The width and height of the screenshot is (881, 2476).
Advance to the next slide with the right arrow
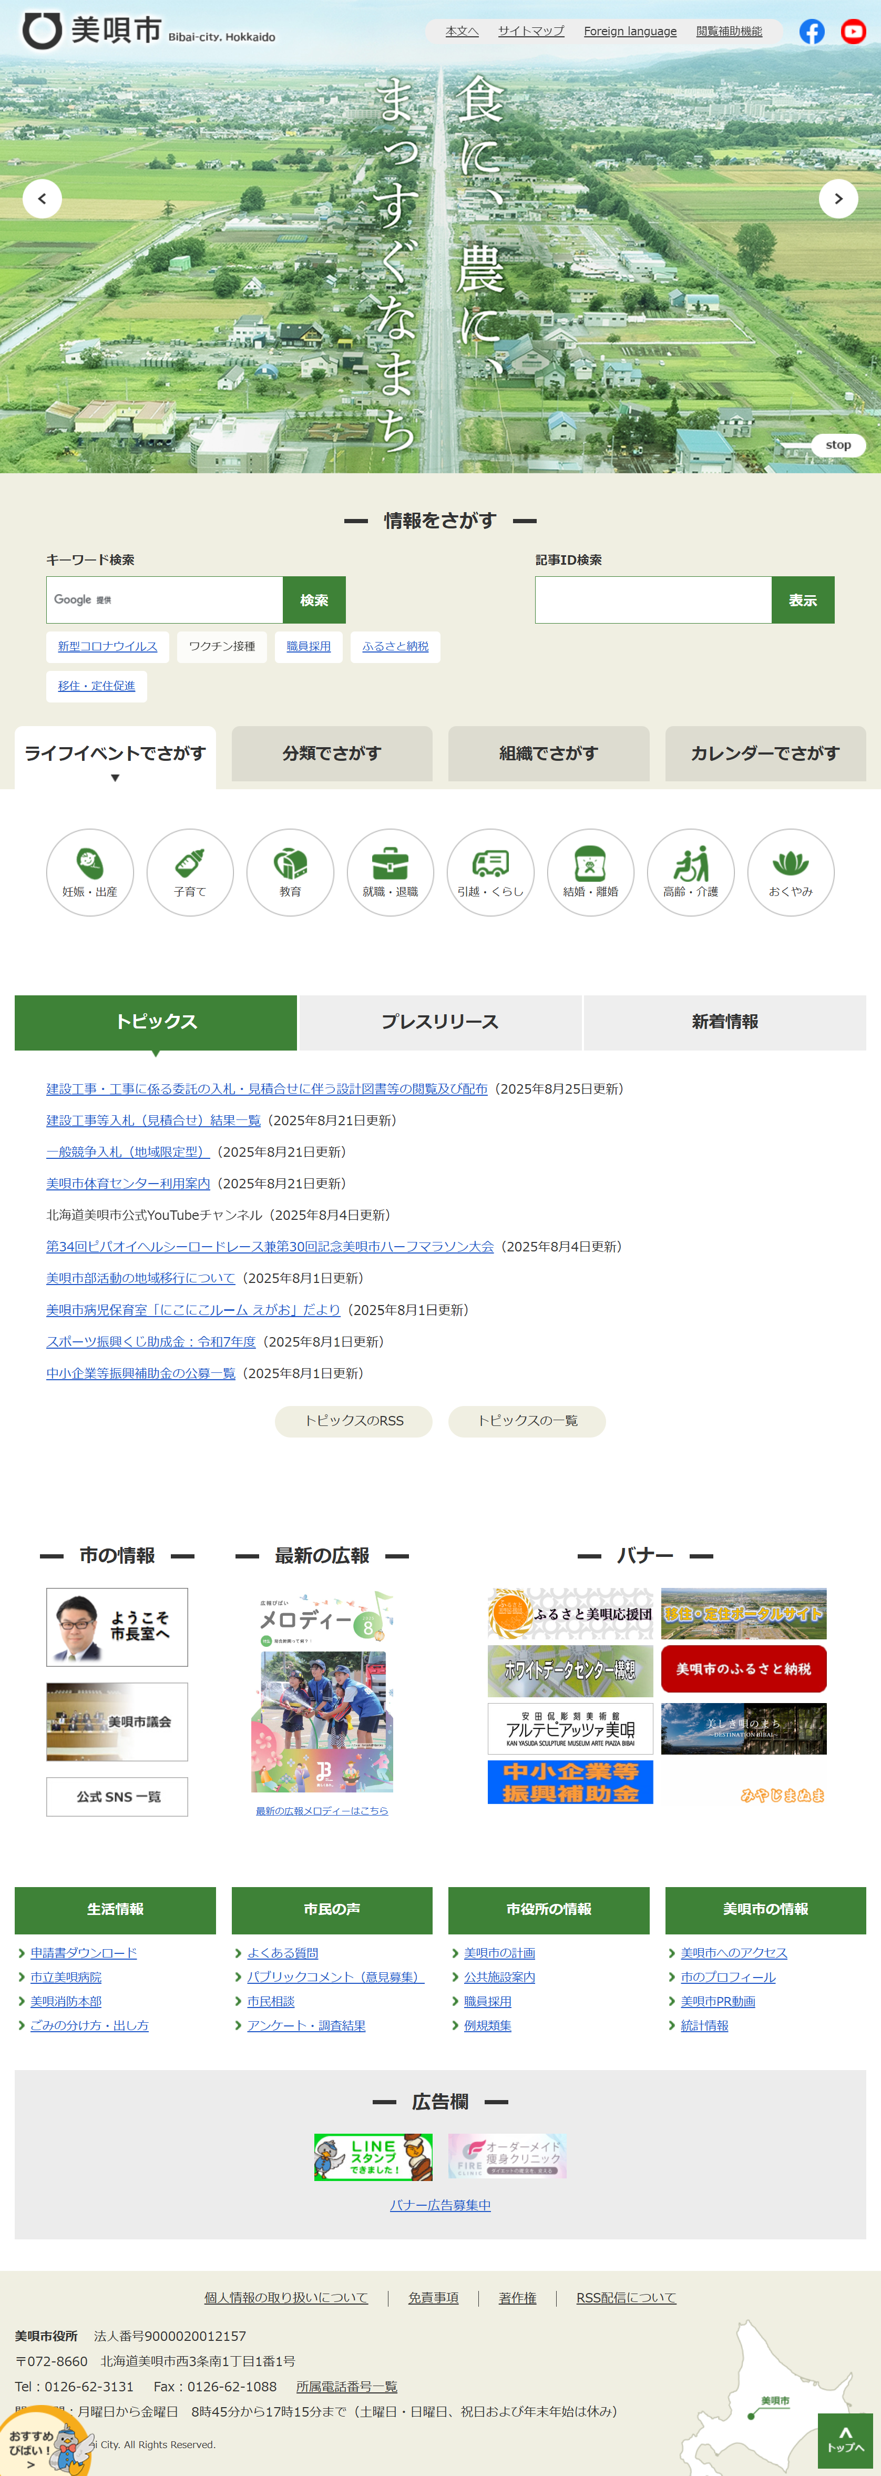[x=838, y=199]
